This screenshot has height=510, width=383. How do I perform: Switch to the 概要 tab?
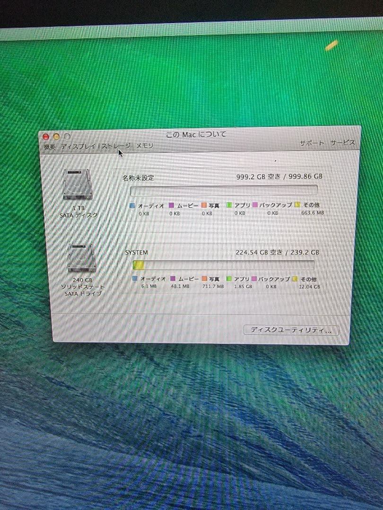[49, 146]
